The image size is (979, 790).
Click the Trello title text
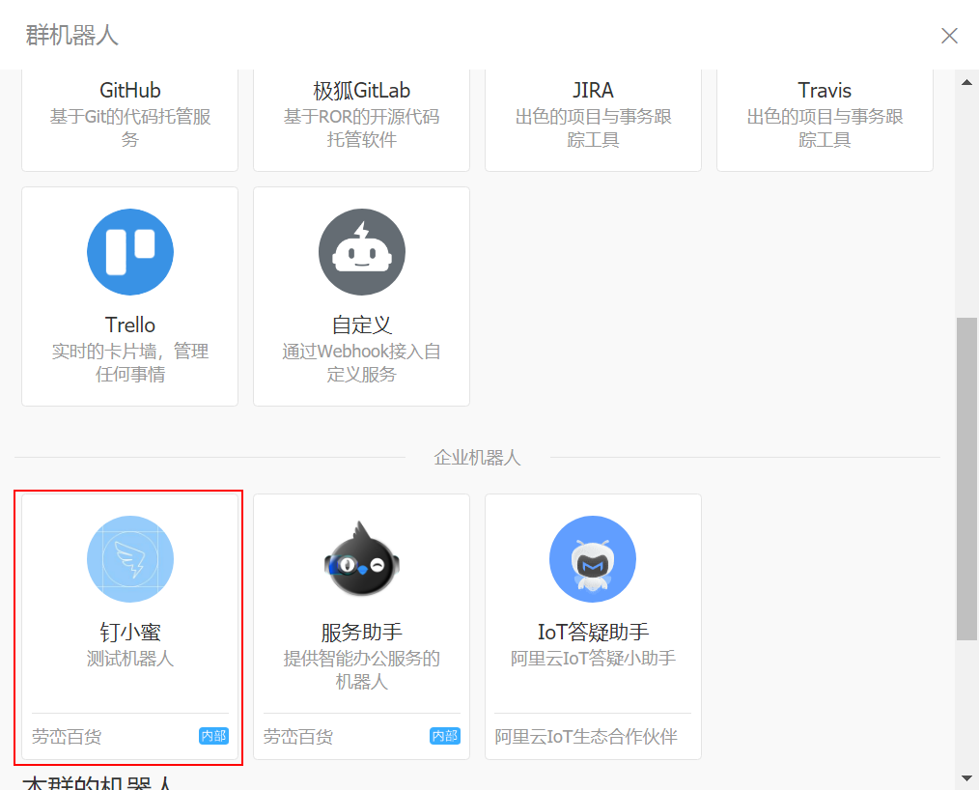coord(130,324)
